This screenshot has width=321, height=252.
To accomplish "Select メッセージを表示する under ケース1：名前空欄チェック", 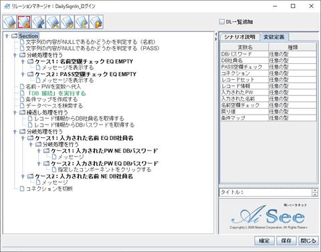I will (68, 67).
